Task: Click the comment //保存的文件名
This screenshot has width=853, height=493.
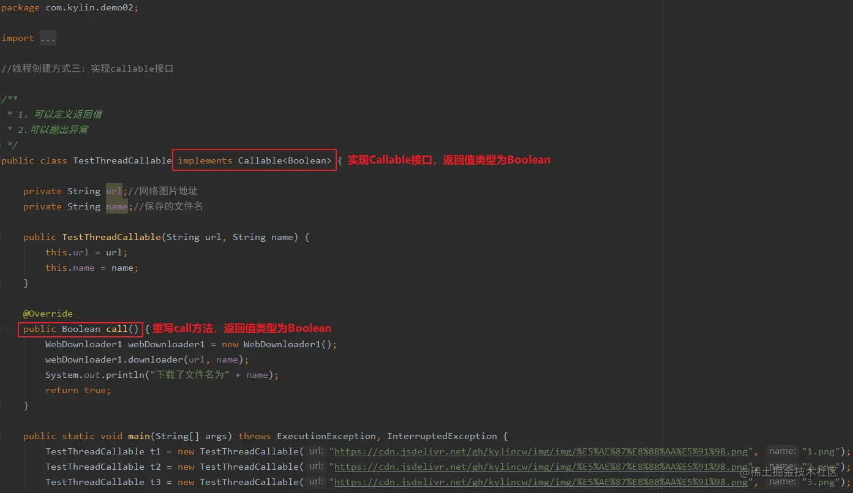Action: tap(168, 206)
